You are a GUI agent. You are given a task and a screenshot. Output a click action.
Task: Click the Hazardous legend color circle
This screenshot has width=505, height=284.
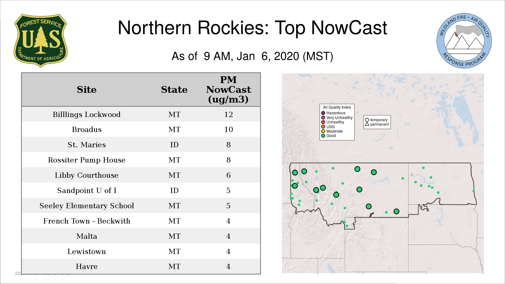click(323, 113)
